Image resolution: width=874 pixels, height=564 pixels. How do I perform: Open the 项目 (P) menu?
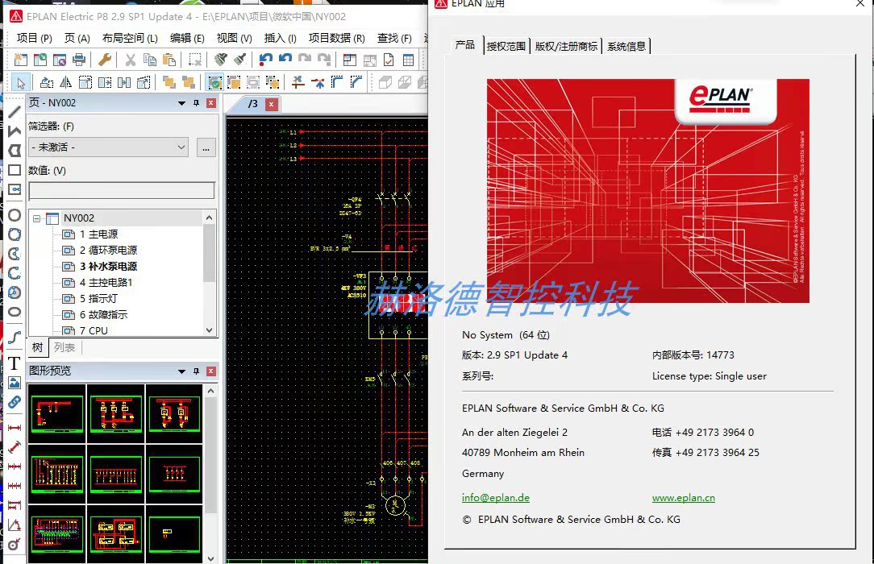click(35, 38)
